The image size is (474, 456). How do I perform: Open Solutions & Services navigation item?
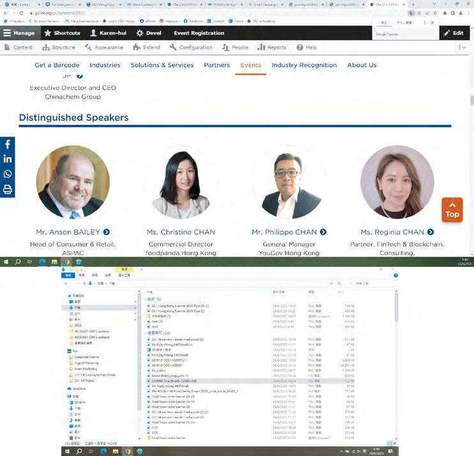tap(162, 65)
